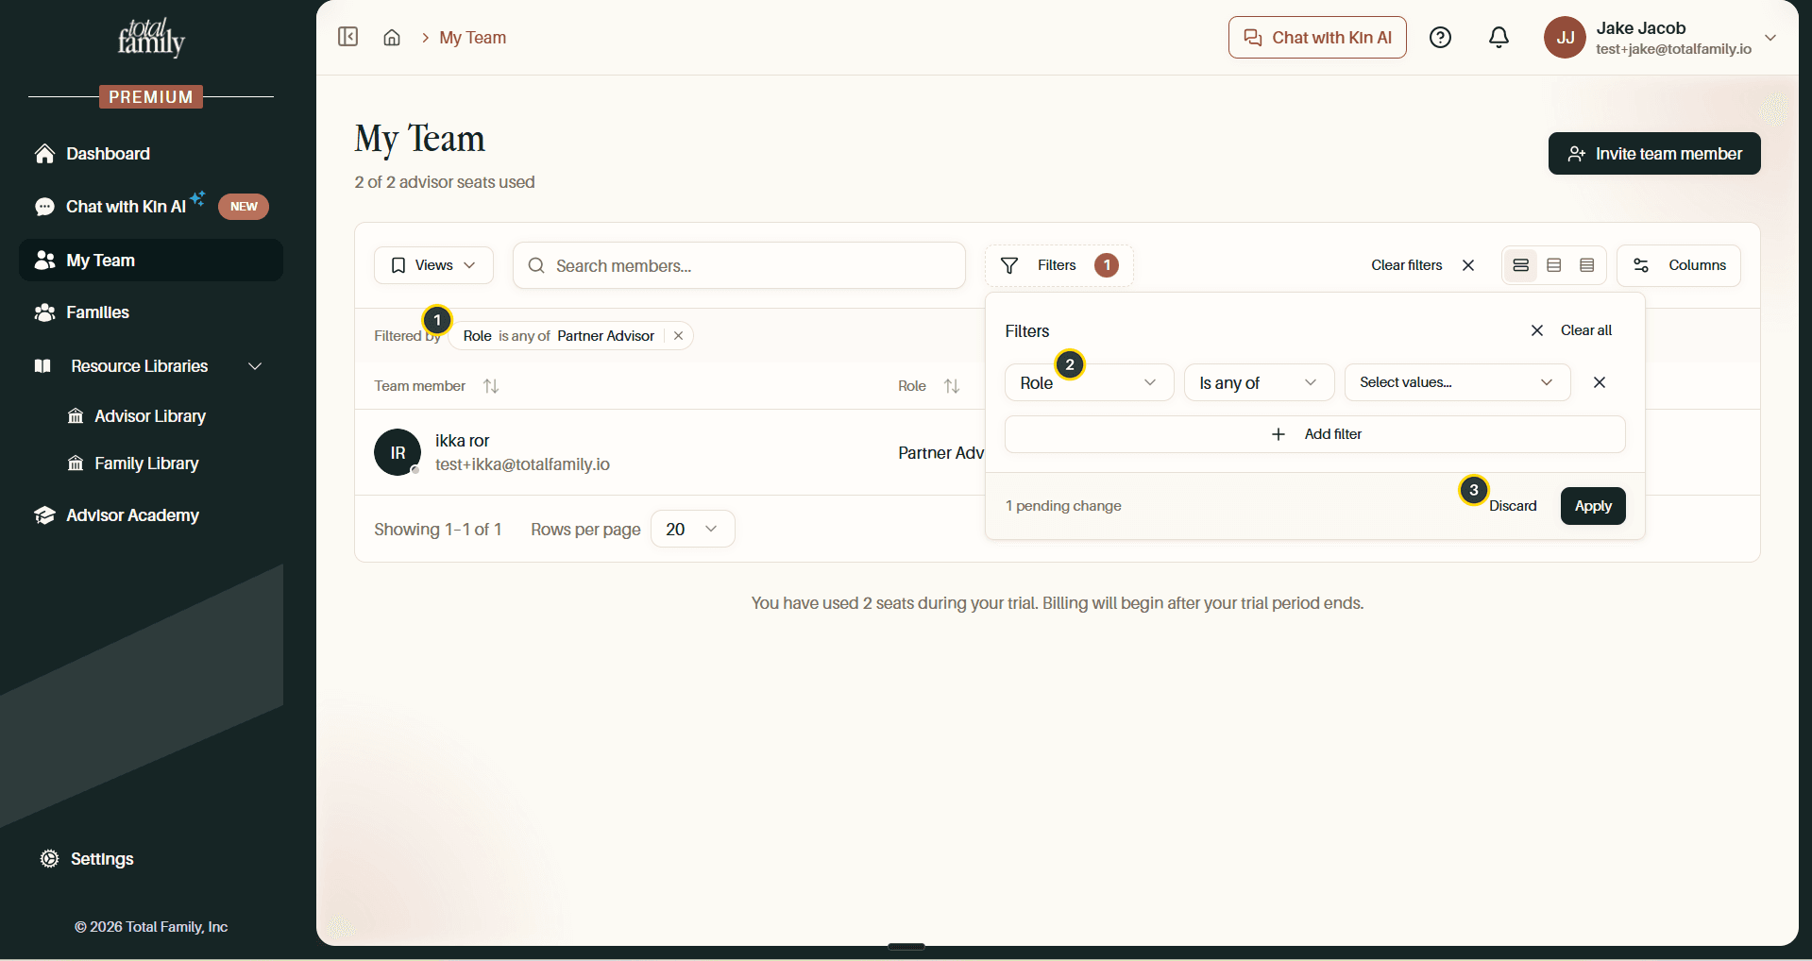The height and width of the screenshot is (961, 1812).
Task: Click Invite team member button
Action: [1654, 154]
